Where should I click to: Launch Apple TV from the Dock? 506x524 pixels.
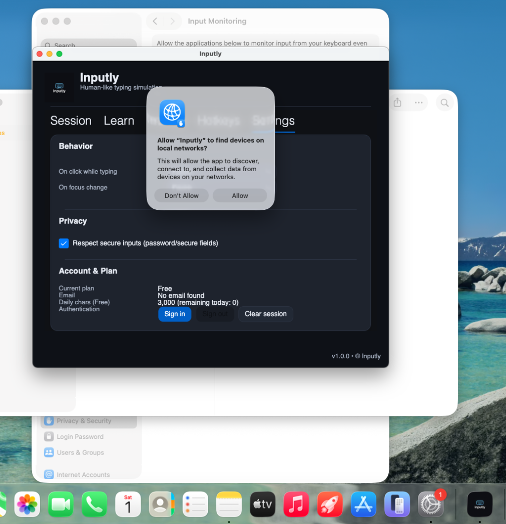[263, 504]
